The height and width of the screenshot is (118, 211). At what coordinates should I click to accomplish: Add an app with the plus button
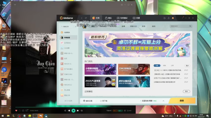coord(76,26)
